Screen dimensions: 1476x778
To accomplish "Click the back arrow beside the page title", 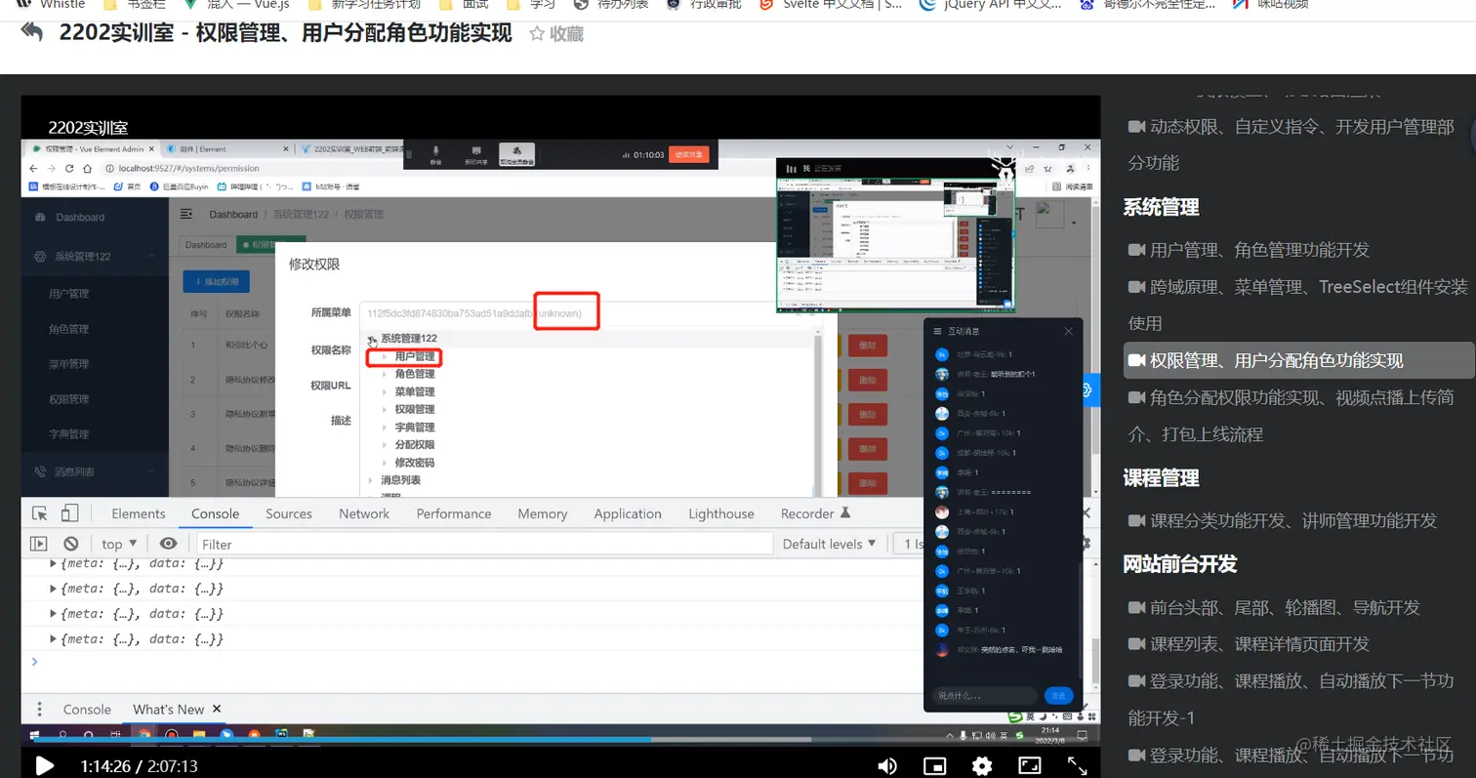I will click(31, 32).
